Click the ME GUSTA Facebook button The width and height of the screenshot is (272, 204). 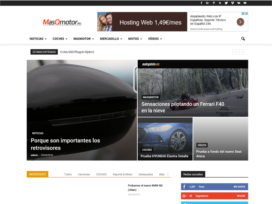[239, 187]
